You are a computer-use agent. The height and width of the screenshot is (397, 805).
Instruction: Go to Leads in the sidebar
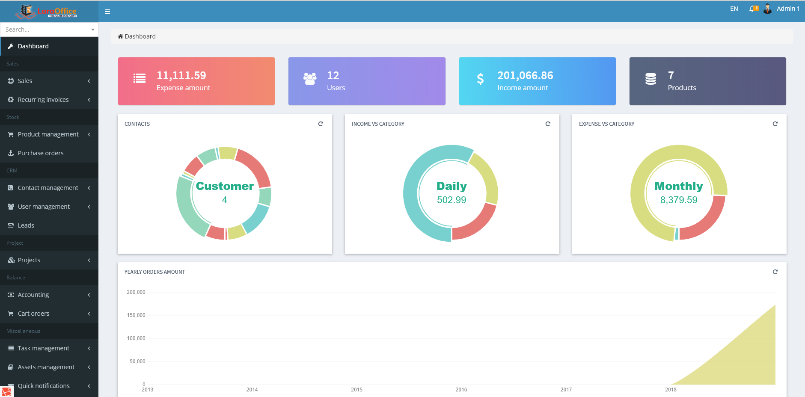point(26,225)
